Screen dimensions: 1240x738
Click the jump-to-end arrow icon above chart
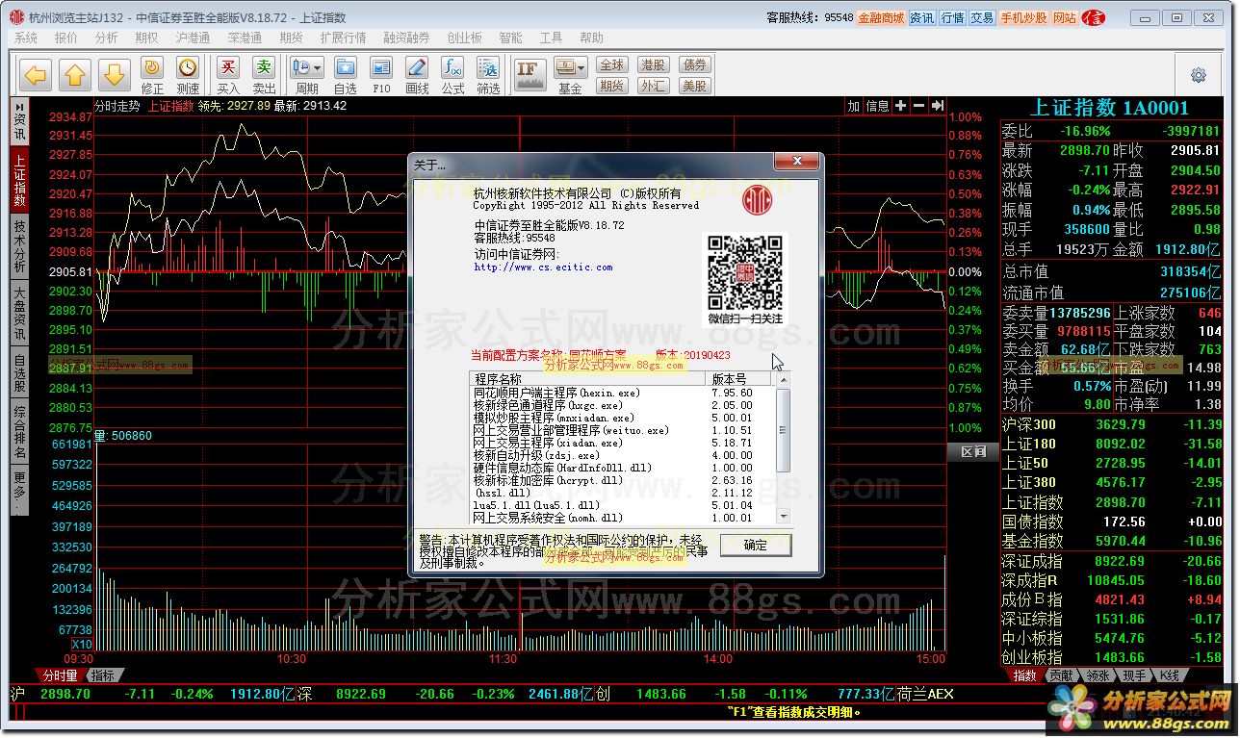(937, 106)
